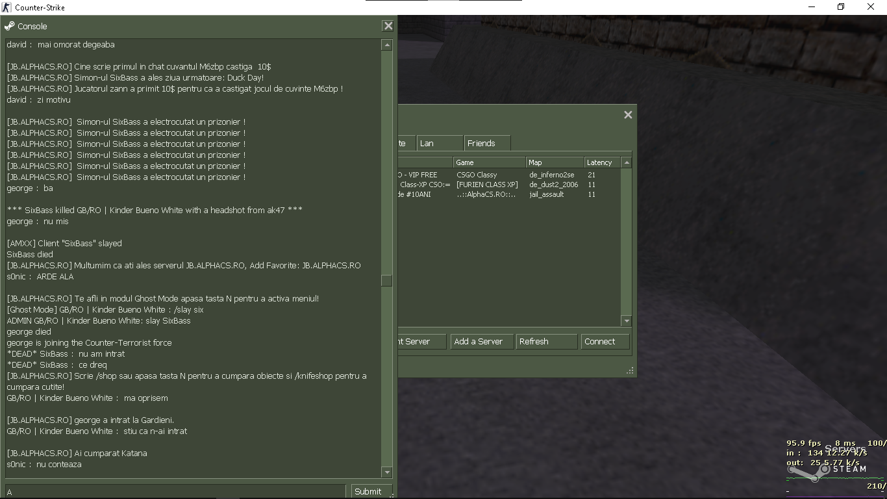This screenshot has height=499, width=887.
Task: Click the Console scrollbar thumb
Action: pos(387,280)
